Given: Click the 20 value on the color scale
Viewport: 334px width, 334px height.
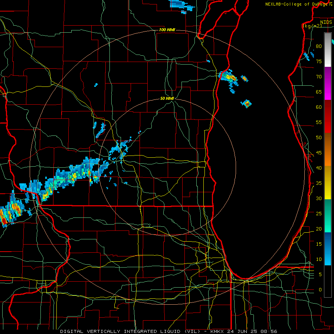Looking at the screenshot, I should point(319,229).
